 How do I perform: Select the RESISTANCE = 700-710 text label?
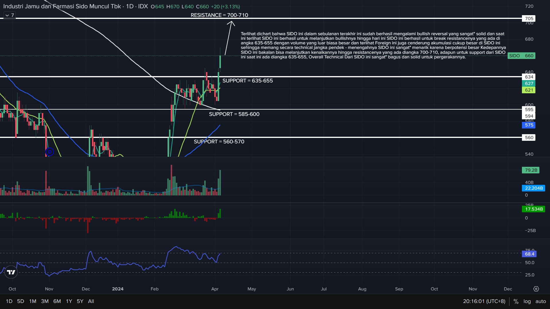tap(219, 15)
